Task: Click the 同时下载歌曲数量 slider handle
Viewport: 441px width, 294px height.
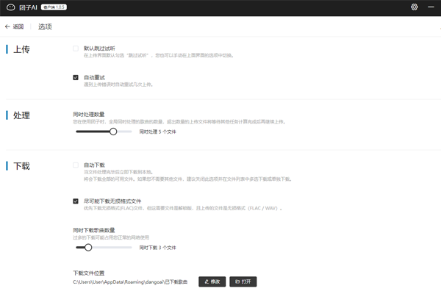Action: coord(88,248)
